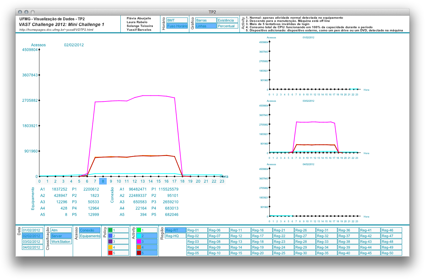Viewport: 425px width, 279px height.
Task: Select region Reg-21
Action: click(283, 230)
